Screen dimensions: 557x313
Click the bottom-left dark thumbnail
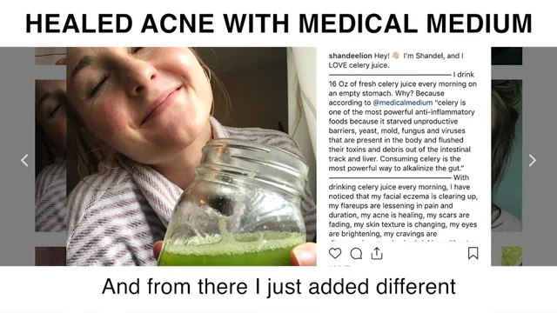50,256
